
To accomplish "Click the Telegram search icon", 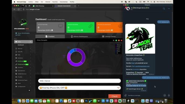I will (x=164, y=9).
